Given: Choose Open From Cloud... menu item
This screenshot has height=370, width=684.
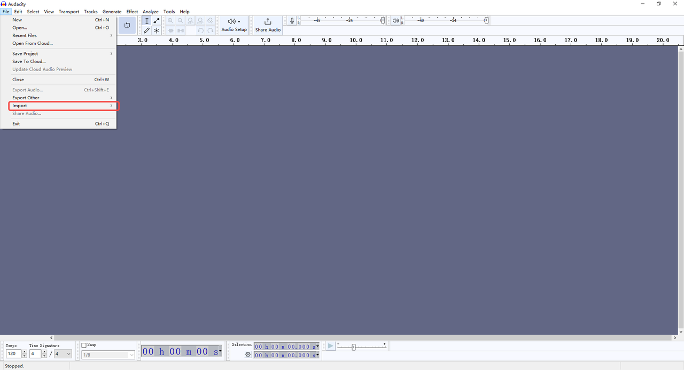Looking at the screenshot, I should (x=59, y=43).
